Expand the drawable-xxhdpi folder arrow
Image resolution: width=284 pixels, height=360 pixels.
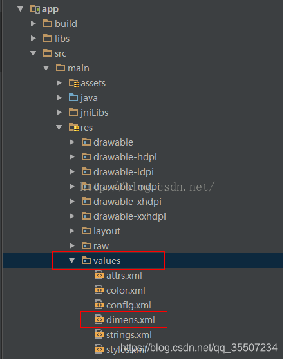click(72, 216)
